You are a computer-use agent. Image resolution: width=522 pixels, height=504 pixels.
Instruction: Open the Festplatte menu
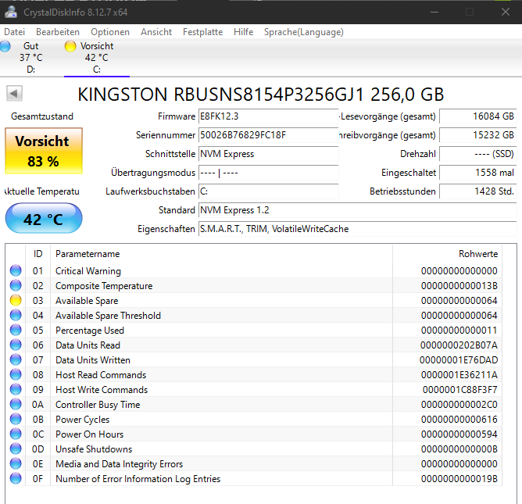tap(202, 32)
